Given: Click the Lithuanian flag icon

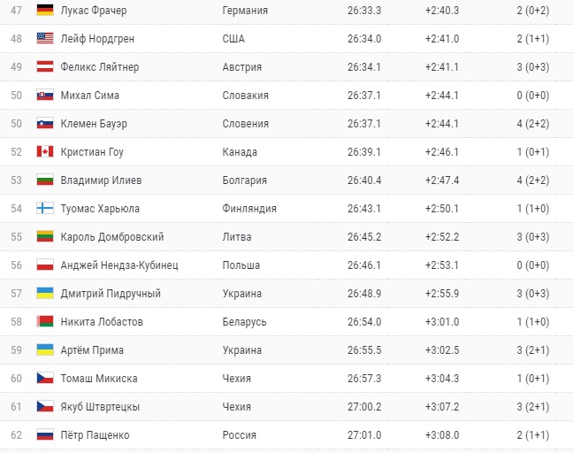Looking at the screenshot, I should [45, 237].
